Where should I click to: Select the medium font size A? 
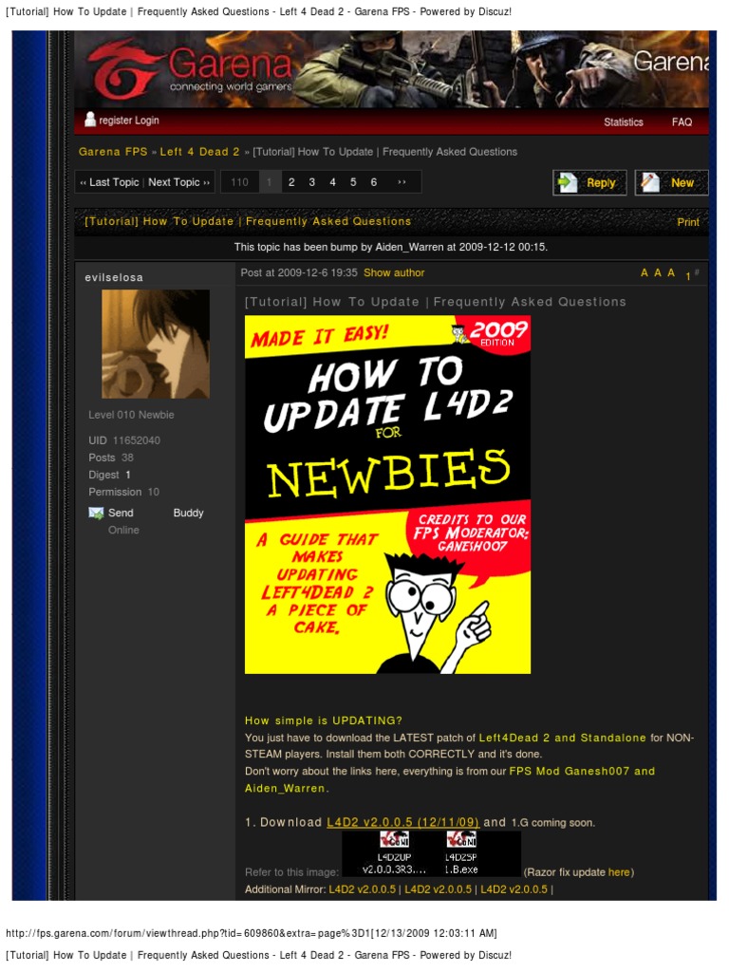(658, 272)
